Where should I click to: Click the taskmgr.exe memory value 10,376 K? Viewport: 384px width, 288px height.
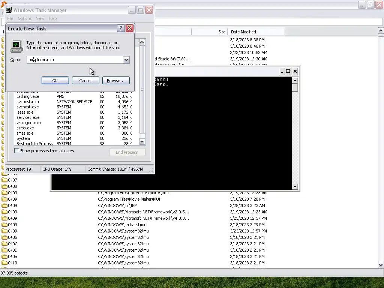(x=124, y=96)
